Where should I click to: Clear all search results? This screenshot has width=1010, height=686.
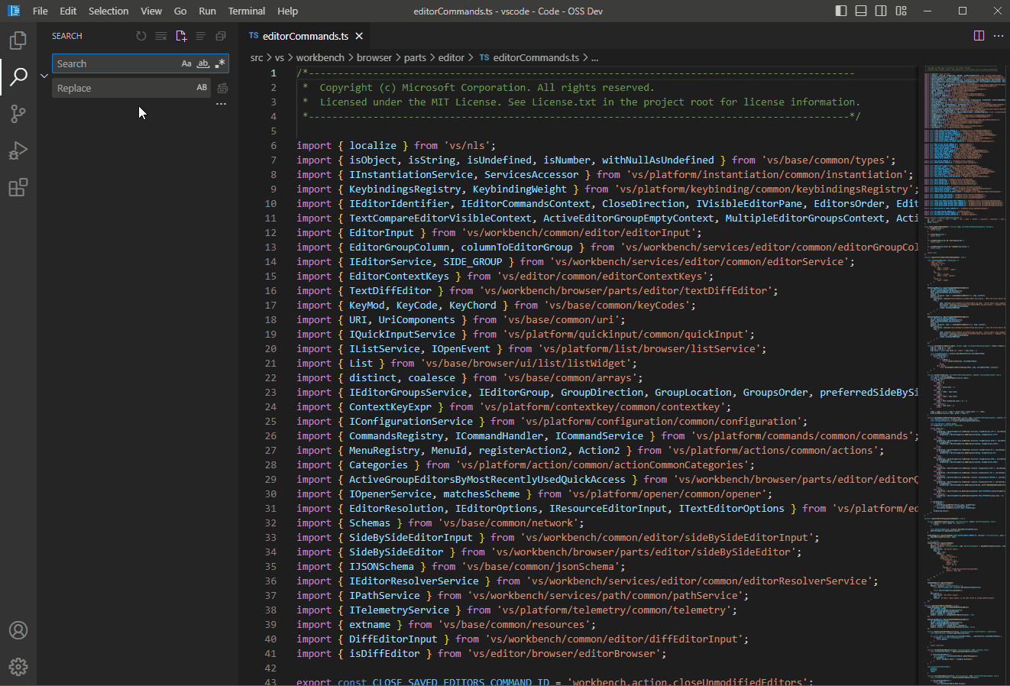pos(160,35)
